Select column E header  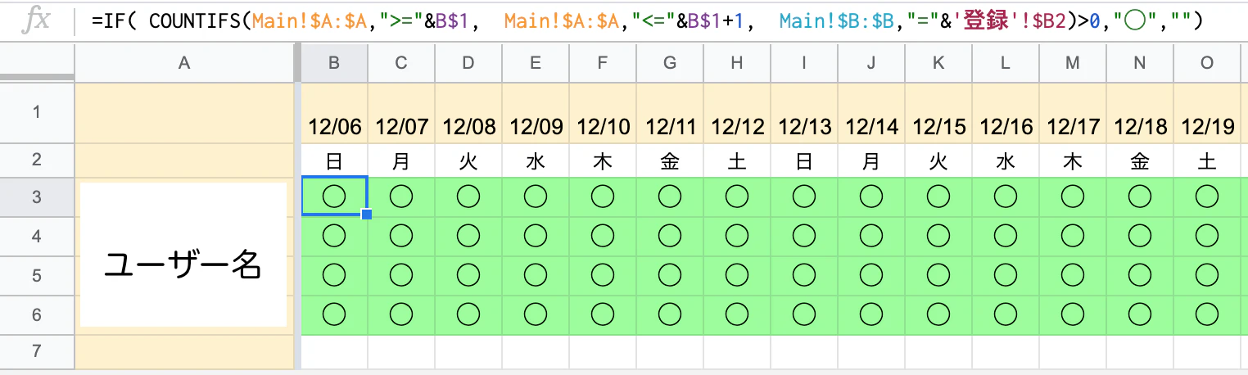click(x=536, y=62)
